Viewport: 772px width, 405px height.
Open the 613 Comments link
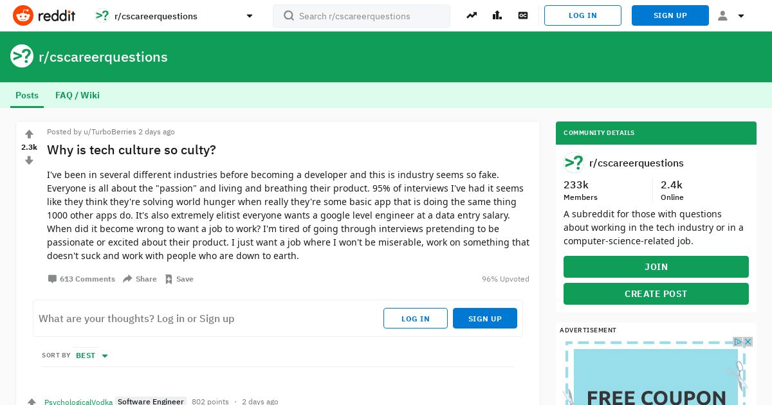pyautogui.click(x=81, y=279)
